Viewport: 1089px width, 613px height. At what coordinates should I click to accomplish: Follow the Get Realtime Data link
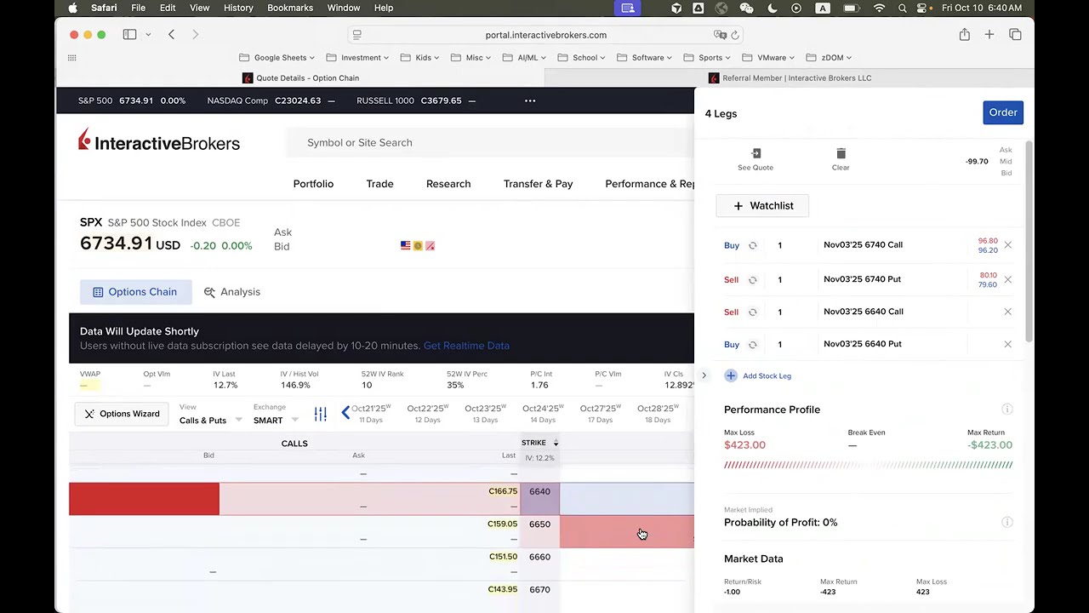click(466, 346)
